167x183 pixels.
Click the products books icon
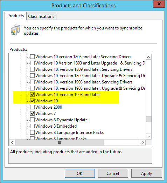click(15, 30)
